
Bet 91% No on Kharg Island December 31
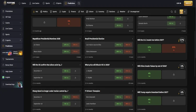75,97
